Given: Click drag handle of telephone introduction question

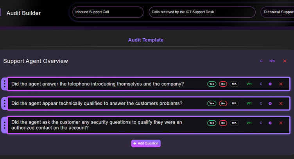Looking at the screenshot, I should [x=4, y=84].
